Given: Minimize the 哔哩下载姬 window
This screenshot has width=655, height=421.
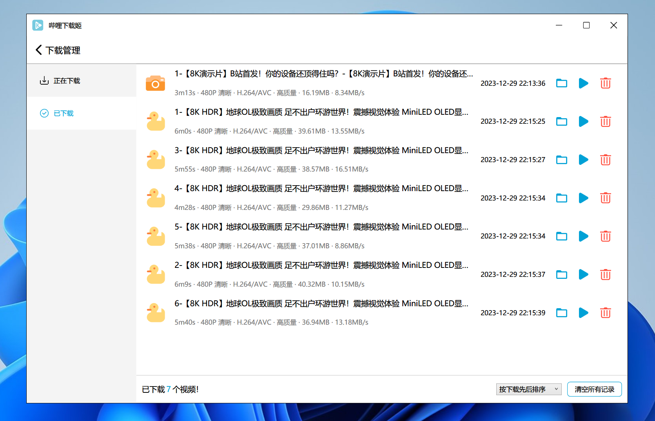Looking at the screenshot, I should [x=559, y=25].
